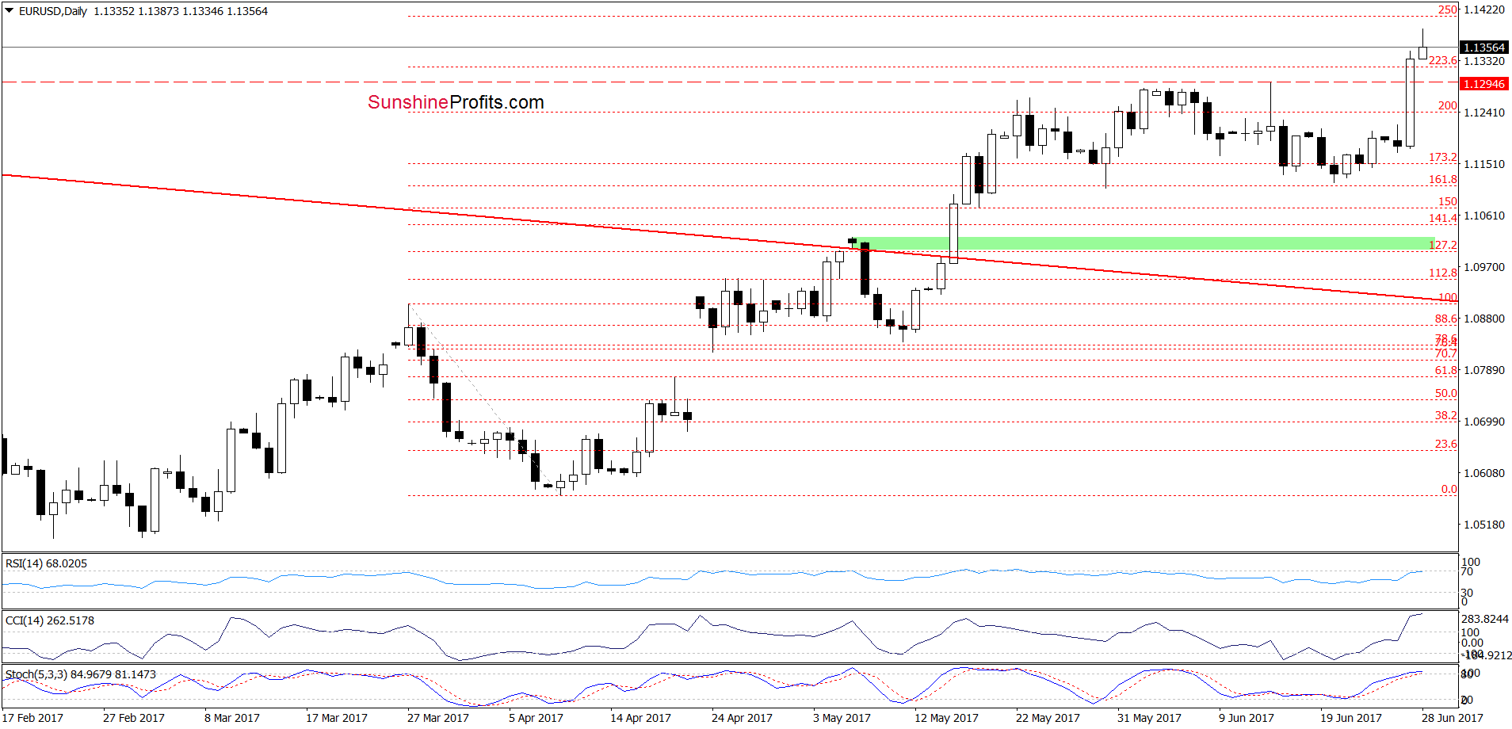Click the 200 Fibonacci level label
The height and width of the screenshot is (729, 1512).
[1447, 106]
